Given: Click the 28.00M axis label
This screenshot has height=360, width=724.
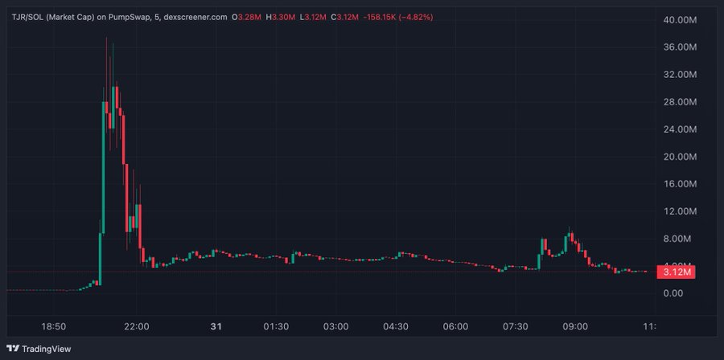Looking at the screenshot, I should (x=679, y=102).
